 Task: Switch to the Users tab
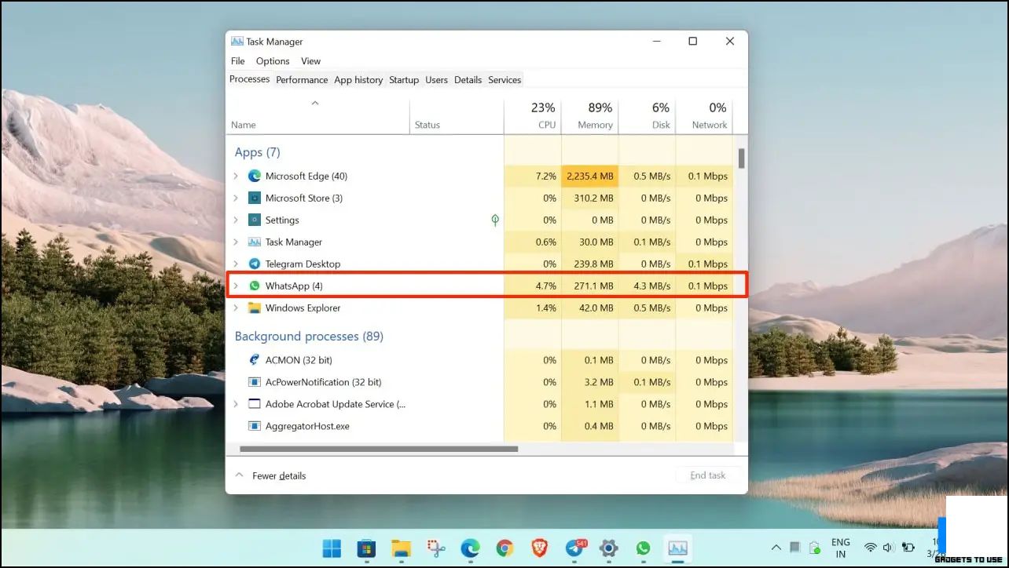[436, 80]
